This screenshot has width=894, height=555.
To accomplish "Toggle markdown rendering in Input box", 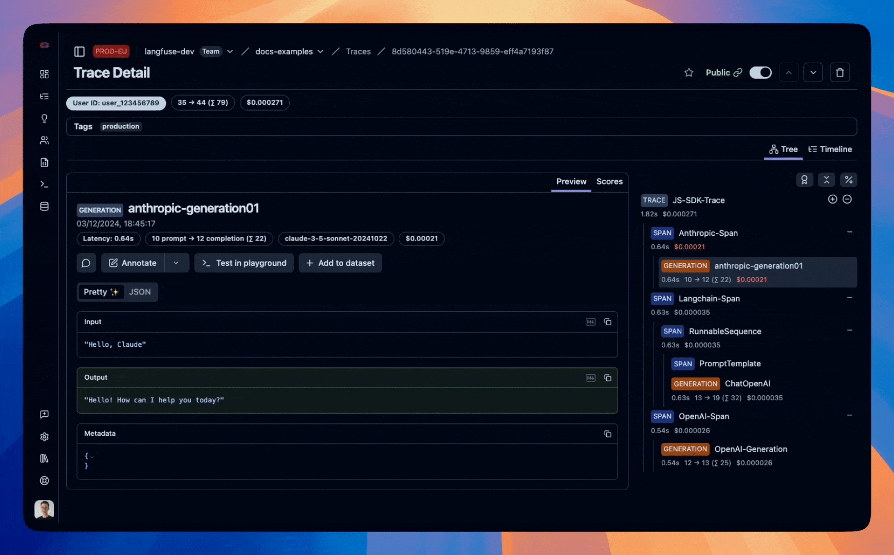I will [591, 322].
